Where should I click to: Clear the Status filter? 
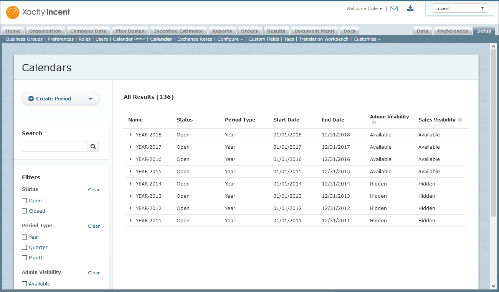[x=94, y=190]
